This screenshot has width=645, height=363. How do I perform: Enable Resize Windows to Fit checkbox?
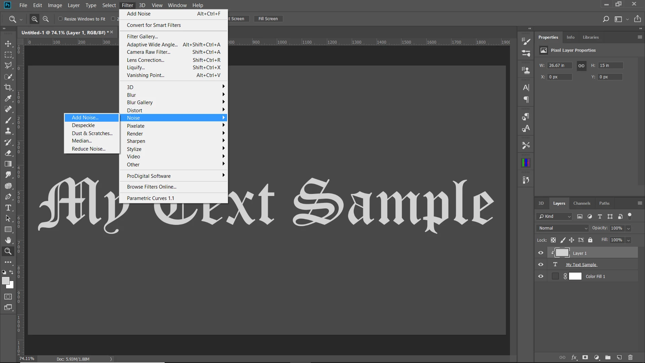coord(60,19)
